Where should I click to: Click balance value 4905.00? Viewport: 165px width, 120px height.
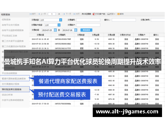pyautogui.click(x=111, y=72)
